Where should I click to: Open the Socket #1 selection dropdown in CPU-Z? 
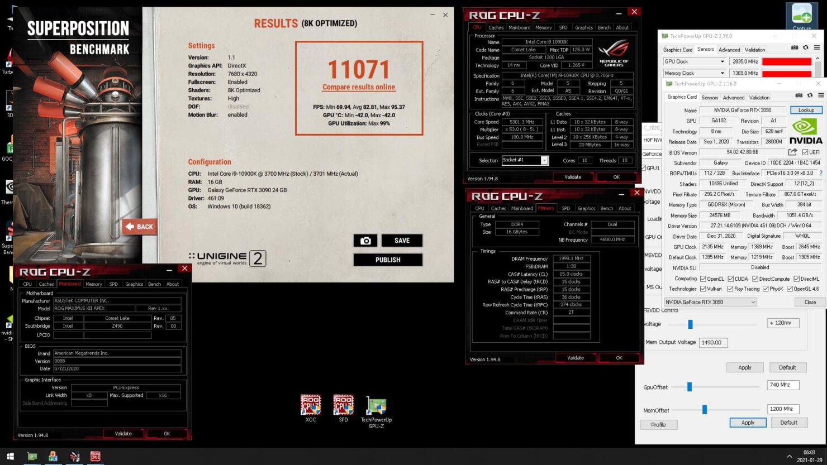coord(525,160)
